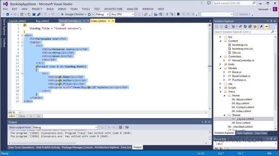Collapse the Models folder node

coord(221,68)
